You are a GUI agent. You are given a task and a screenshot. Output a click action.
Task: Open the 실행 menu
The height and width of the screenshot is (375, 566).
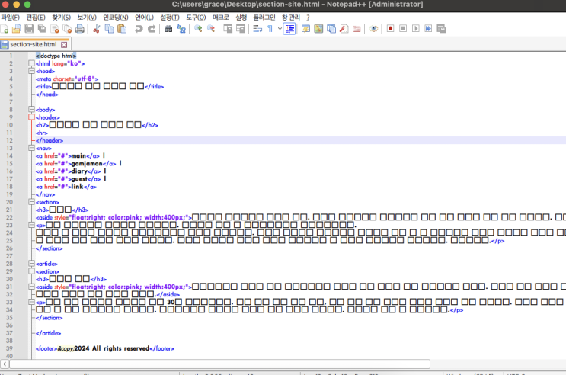(x=241, y=18)
